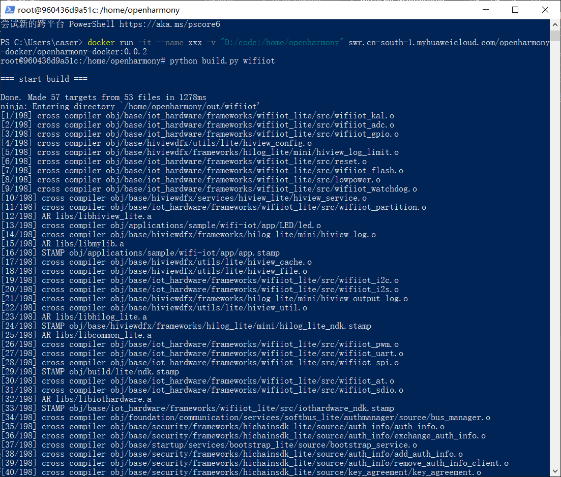Minimize the PowerShell terminal window
Image resolution: width=561 pixels, height=477 pixels.
click(x=486, y=10)
